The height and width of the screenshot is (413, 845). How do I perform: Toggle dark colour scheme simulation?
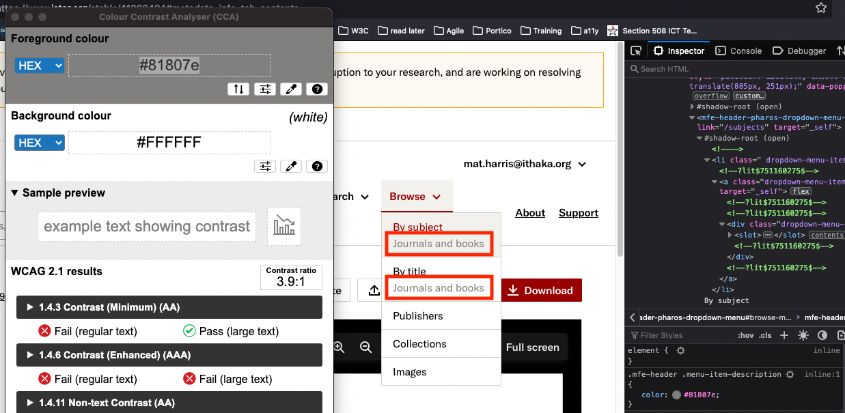pyautogui.click(x=822, y=335)
